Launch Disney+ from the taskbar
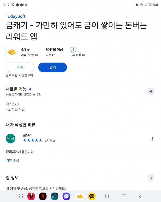 click(54, 196)
